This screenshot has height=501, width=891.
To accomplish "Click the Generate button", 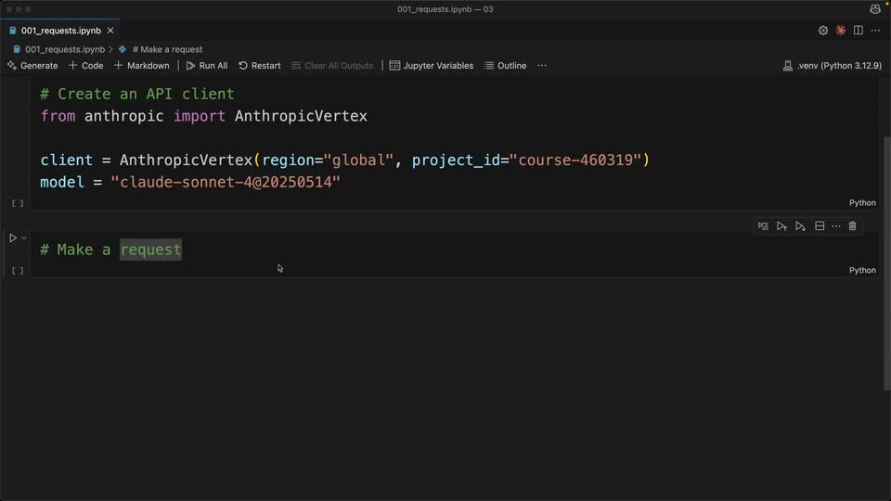I will [x=32, y=66].
